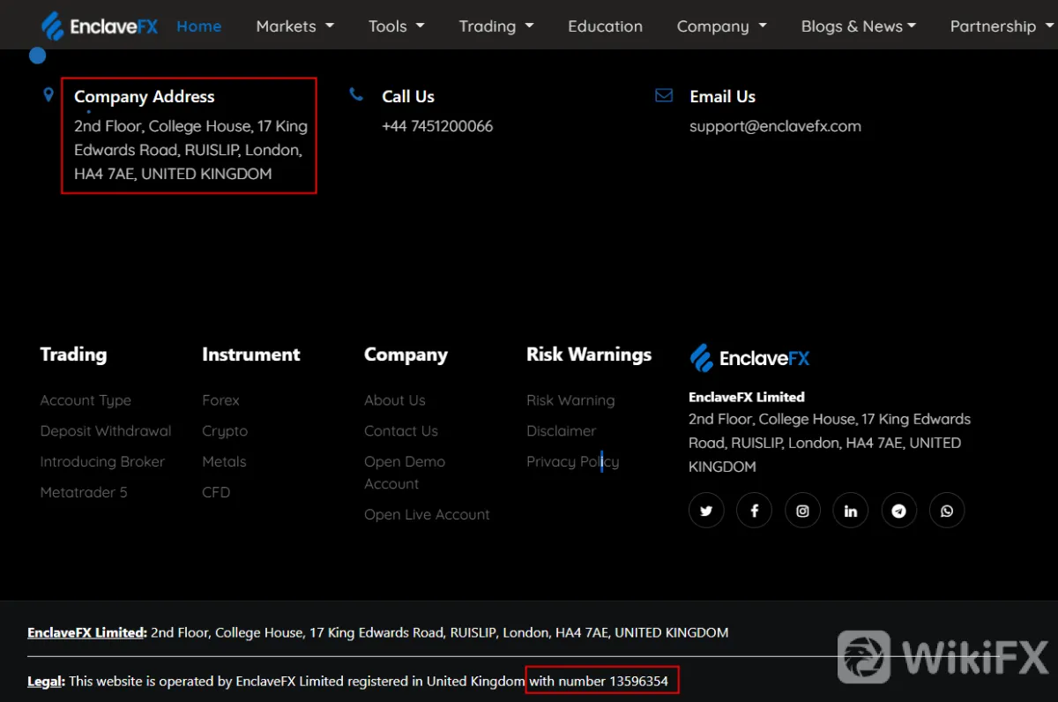Open the Disclaimer link
The height and width of the screenshot is (702, 1058).
click(562, 431)
